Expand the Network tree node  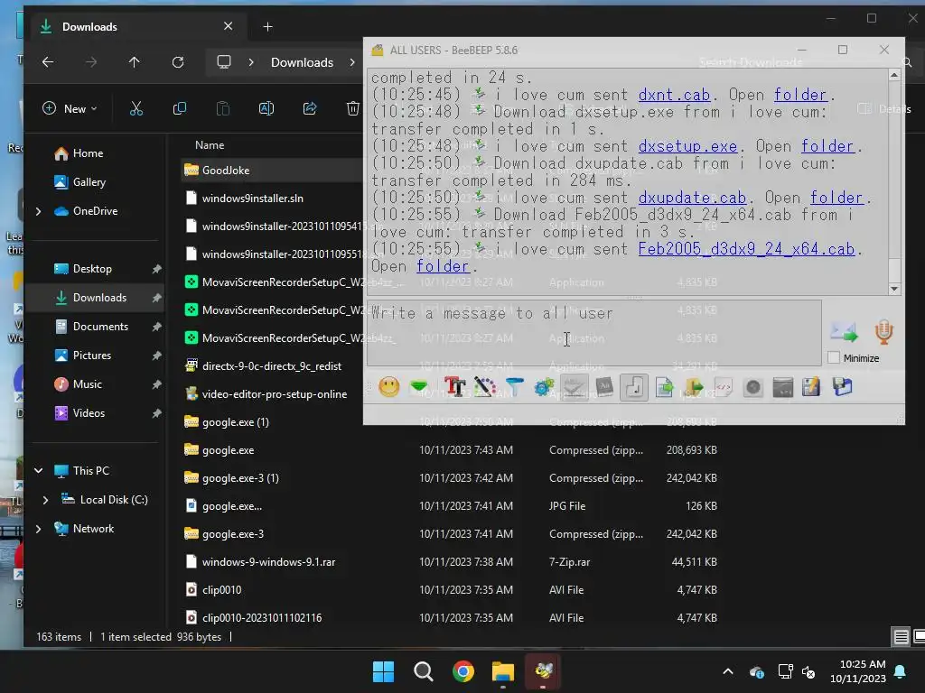pos(38,529)
